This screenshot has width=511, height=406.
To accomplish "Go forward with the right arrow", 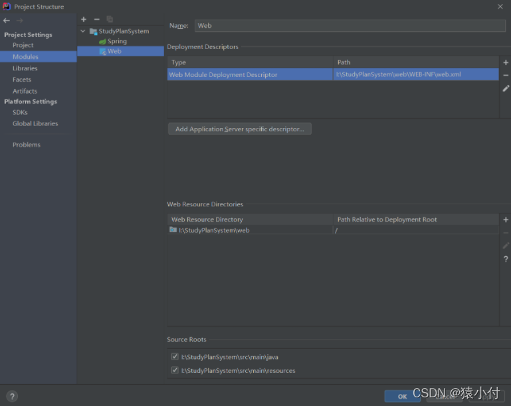I will [19, 21].
